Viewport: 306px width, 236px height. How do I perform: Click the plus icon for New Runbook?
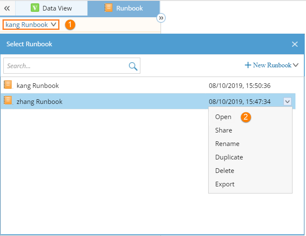(248, 65)
